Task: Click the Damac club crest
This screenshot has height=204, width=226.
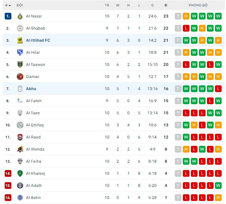Action: click(x=20, y=77)
